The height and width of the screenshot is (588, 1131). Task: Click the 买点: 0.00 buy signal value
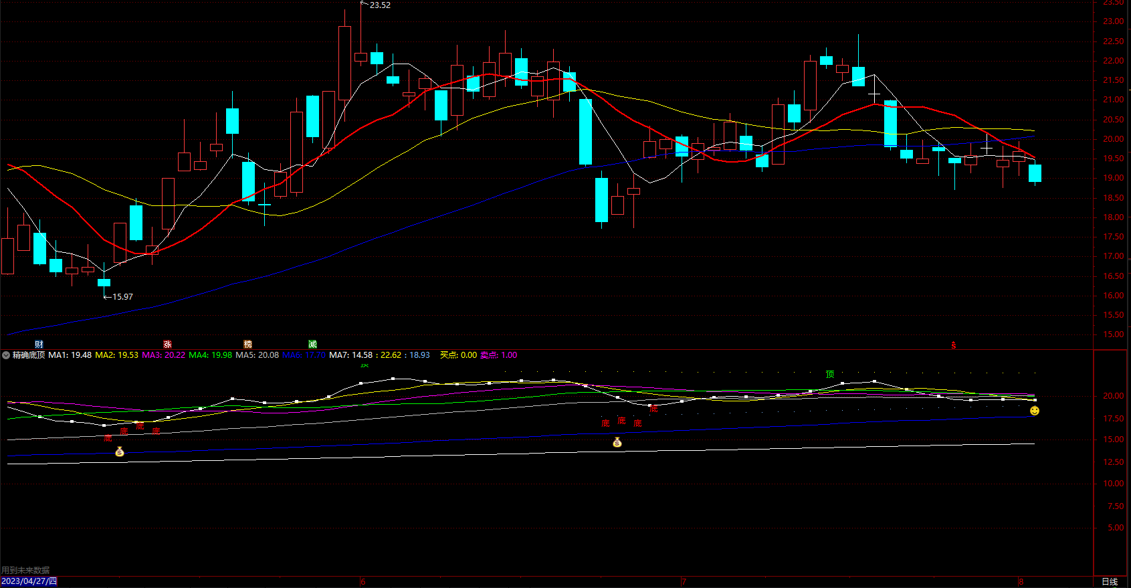point(459,355)
